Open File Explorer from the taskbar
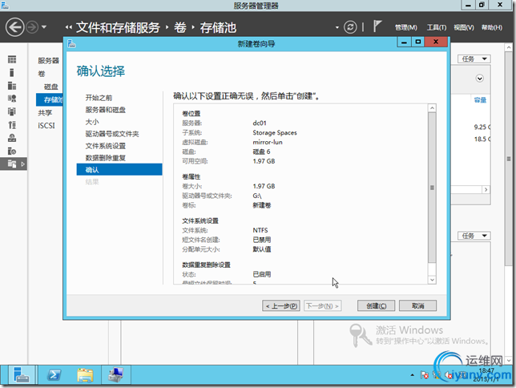This screenshot has width=516, height=388. pos(85,375)
